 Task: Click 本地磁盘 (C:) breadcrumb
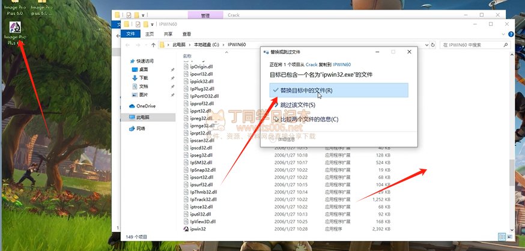pyautogui.click(x=207, y=44)
